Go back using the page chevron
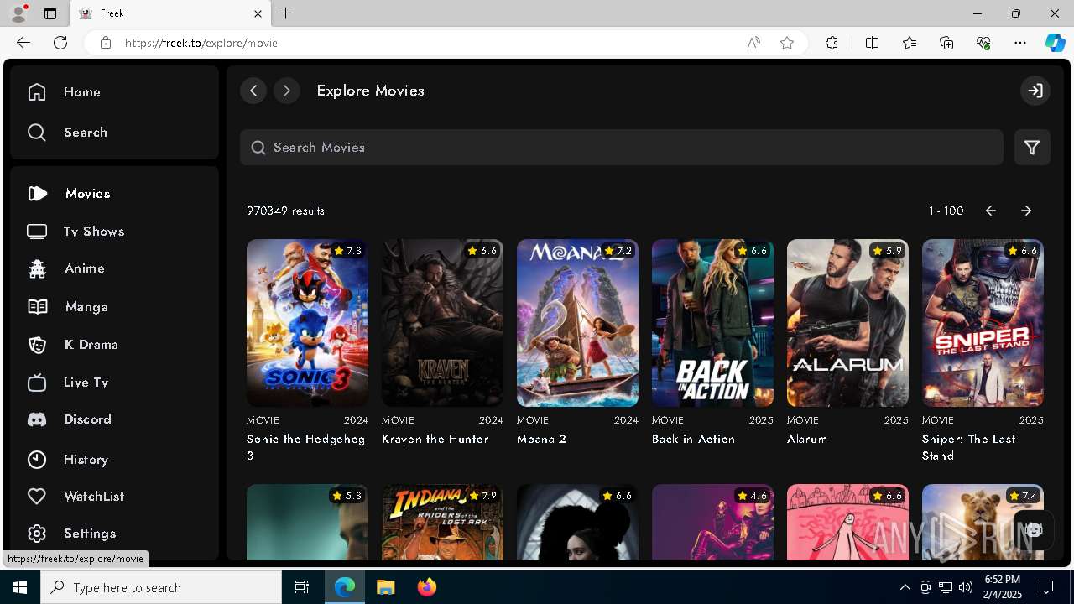This screenshot has height=604, width=1074. click(x=253, y=91)
